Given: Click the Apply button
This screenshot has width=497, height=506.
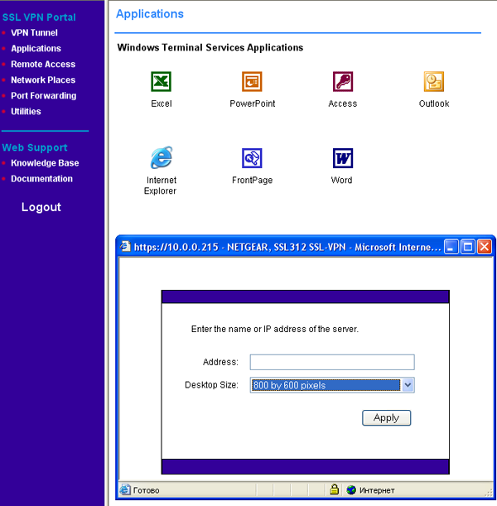Looking at the screenshot, I should pyautogui.click(x=386, y=418).
